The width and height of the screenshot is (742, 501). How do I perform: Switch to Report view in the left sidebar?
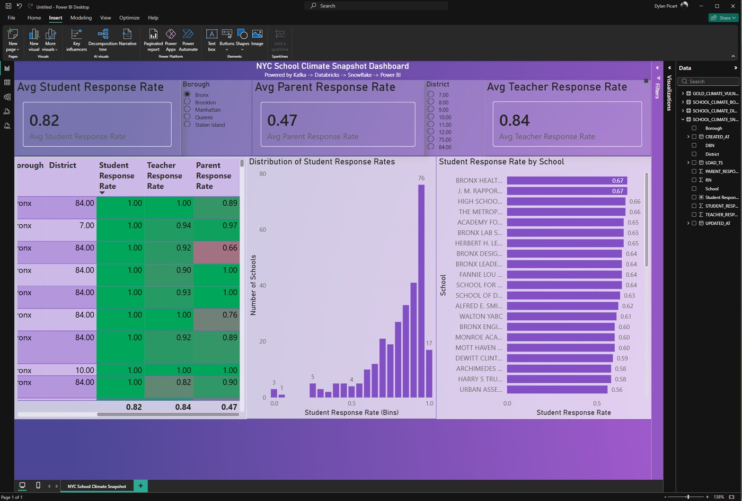(x=7, y=68)
